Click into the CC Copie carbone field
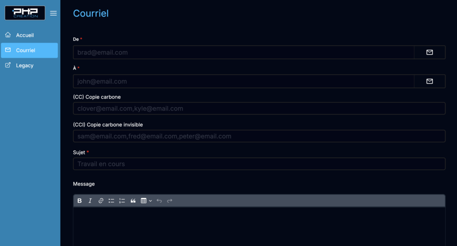This screenshot has height=246, width=457. coord(259,109)
